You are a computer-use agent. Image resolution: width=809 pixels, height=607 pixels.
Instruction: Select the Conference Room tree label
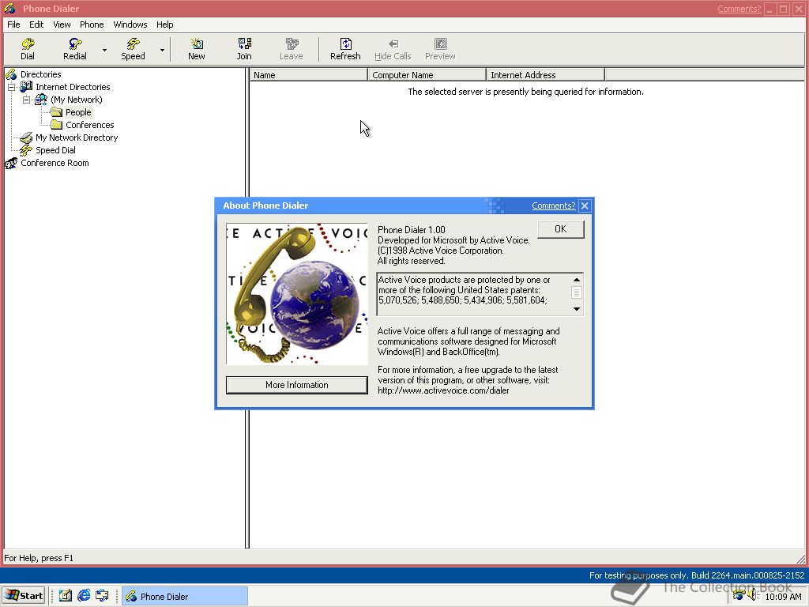(55, 163)
